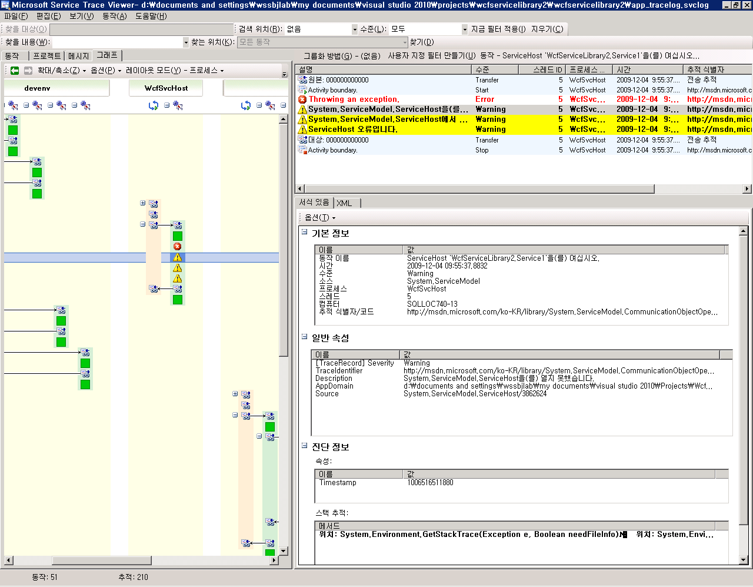Viewport: 753px width, 587px height.
Task: Select the 그래프 tab
Action: [x=107, y=55]
